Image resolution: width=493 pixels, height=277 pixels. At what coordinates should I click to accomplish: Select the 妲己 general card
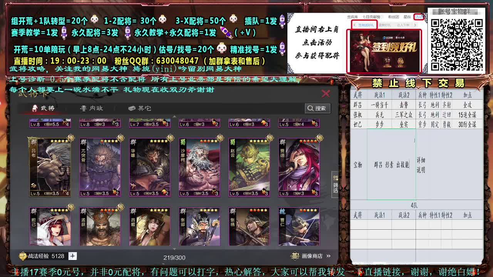point(50,226)
